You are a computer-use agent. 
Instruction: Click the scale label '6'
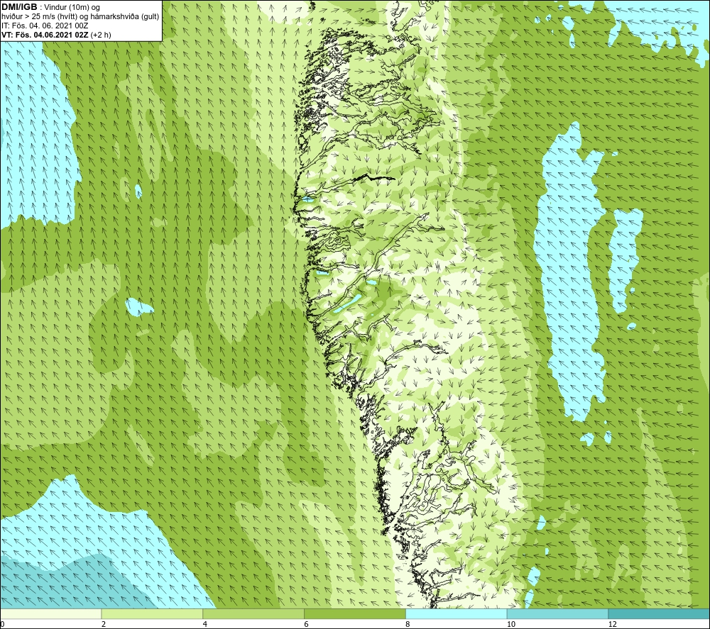307,624
